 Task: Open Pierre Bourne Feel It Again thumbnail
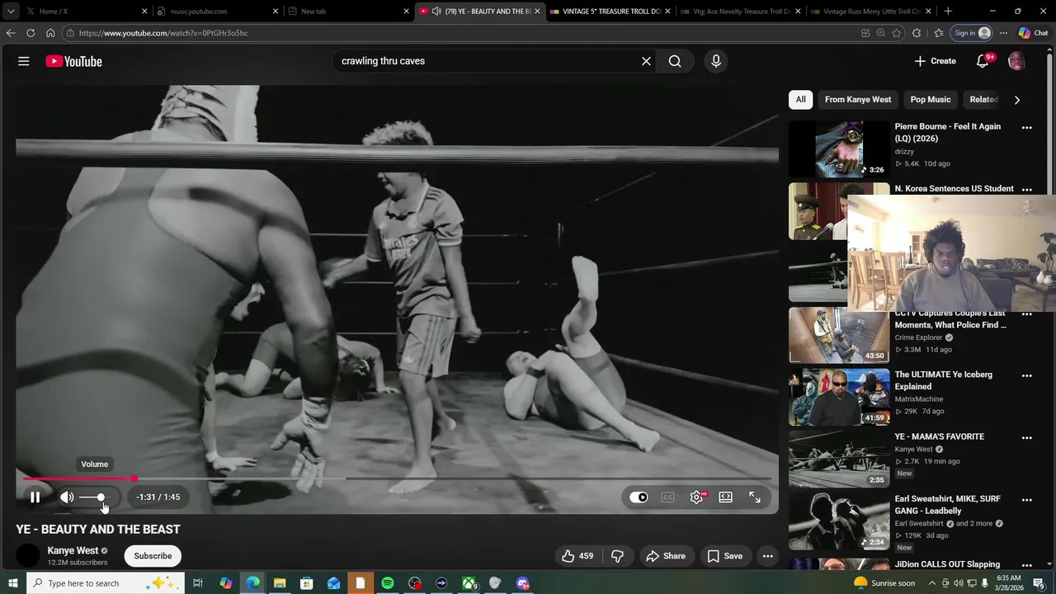(839, 149)
